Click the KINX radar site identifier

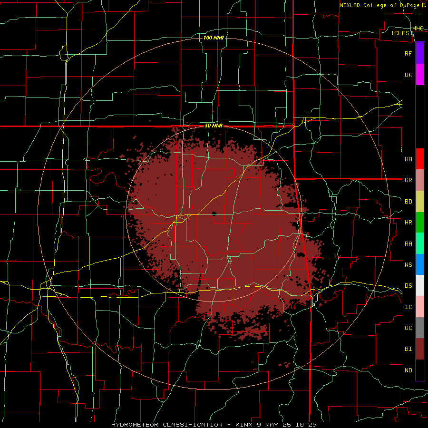pos(245,425)
